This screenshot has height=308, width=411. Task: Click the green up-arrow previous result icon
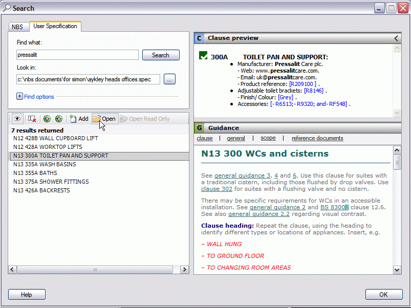tap(47, 118)
